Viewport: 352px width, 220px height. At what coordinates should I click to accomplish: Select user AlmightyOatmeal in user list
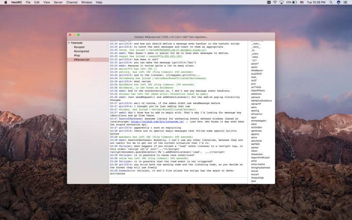[x=260, y=168]
